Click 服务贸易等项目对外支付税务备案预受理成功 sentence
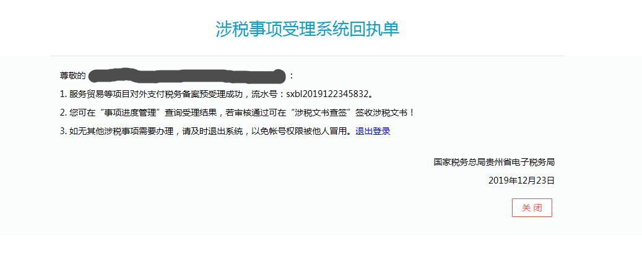 [x=156, y=94]
